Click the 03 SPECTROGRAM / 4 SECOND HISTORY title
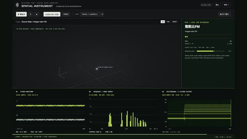247x139 pixels. point(177,92)
